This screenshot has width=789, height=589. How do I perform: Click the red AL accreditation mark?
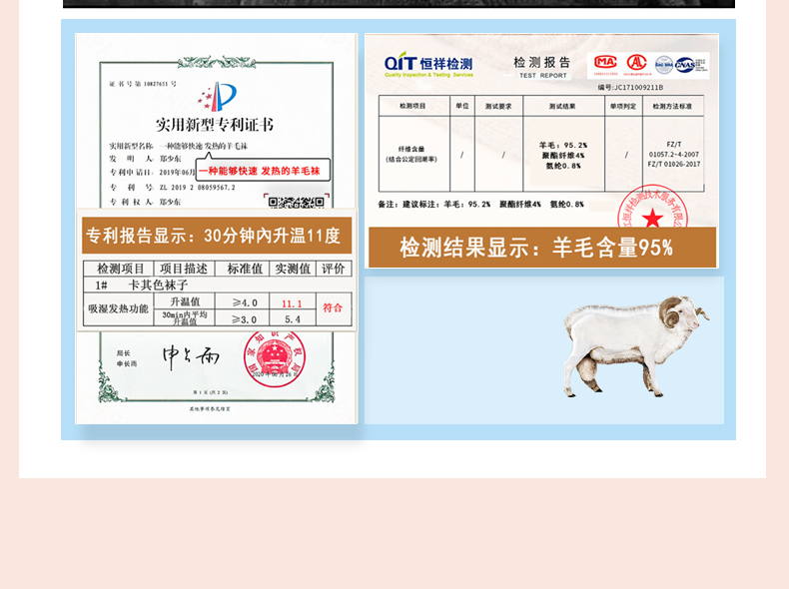pyautogui.click(x=636, y=63)
